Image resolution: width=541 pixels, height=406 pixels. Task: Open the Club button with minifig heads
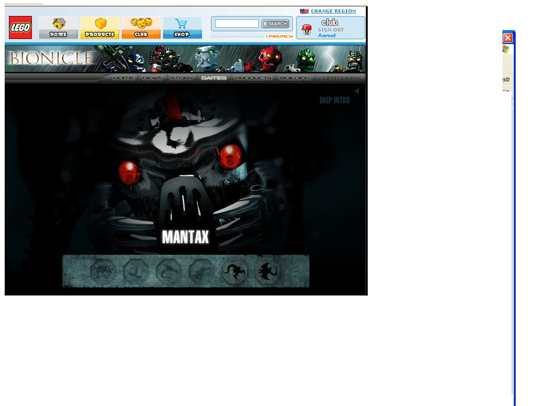coord(141,28)
